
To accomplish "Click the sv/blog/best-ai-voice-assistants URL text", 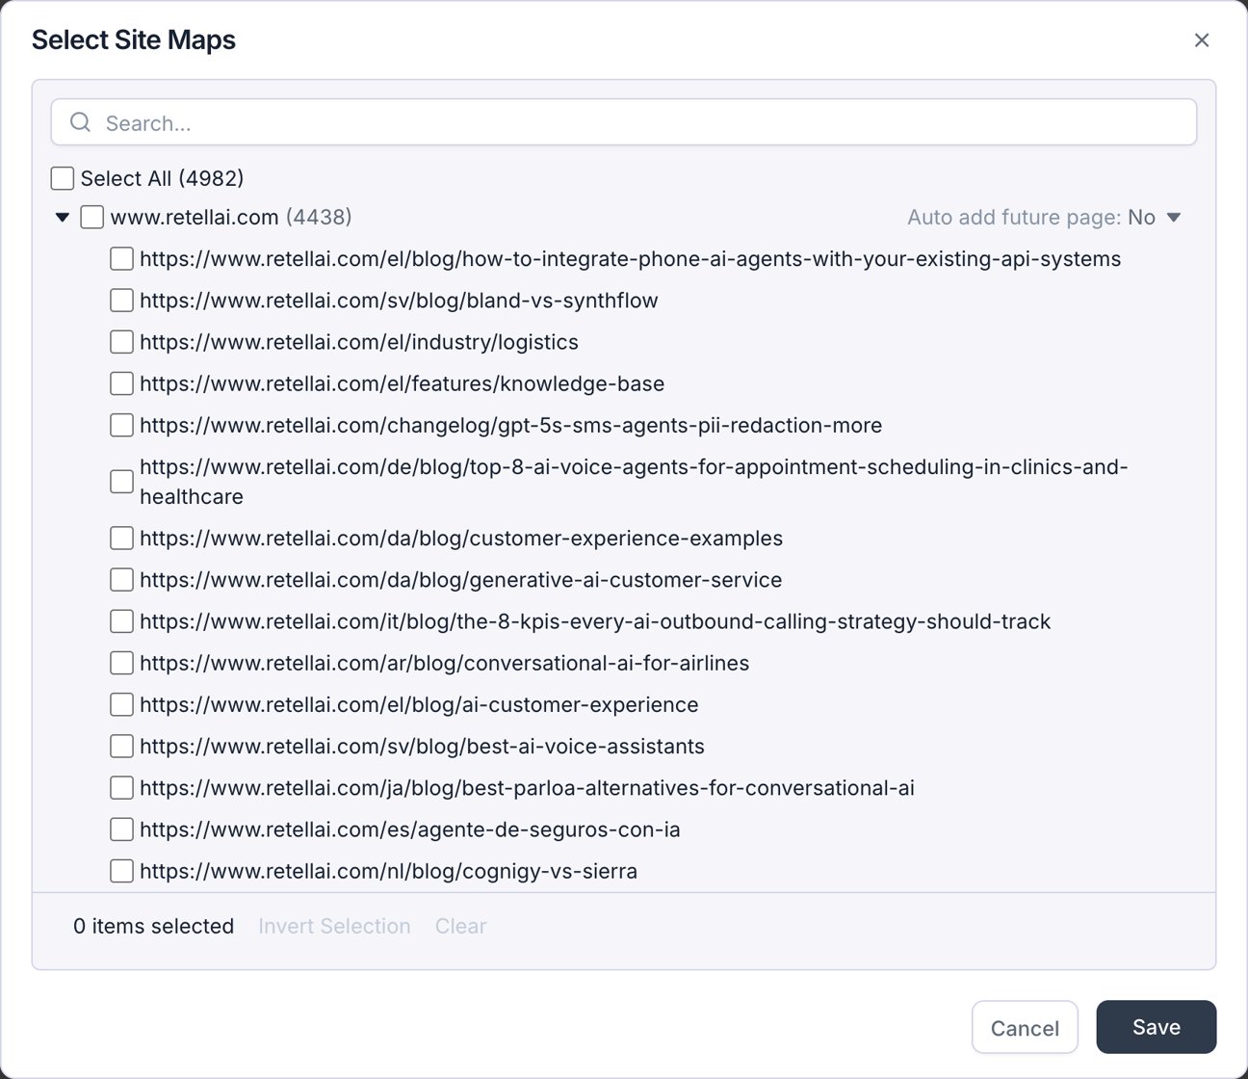I will [422, 746].
